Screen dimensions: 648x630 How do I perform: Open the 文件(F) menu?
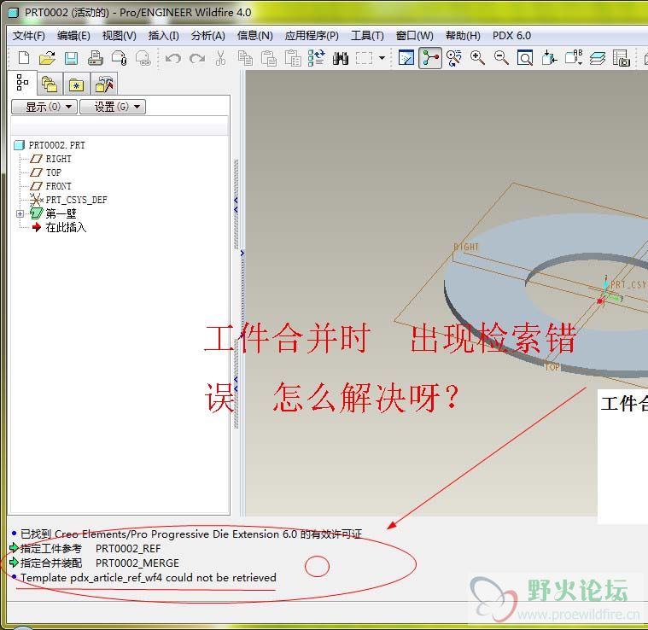[28, 36]
